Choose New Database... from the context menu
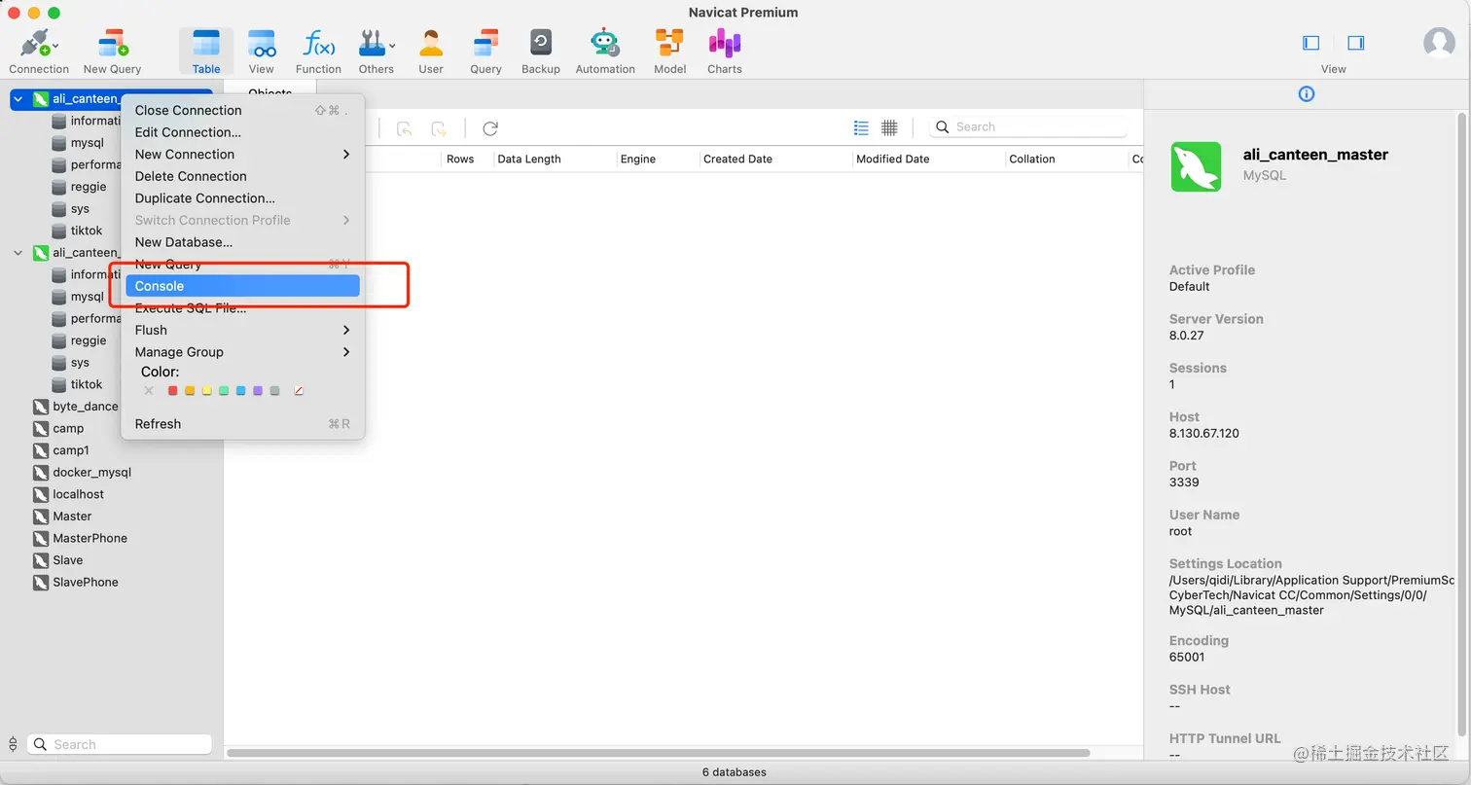The image size is (1471, 785). point(242,242)
